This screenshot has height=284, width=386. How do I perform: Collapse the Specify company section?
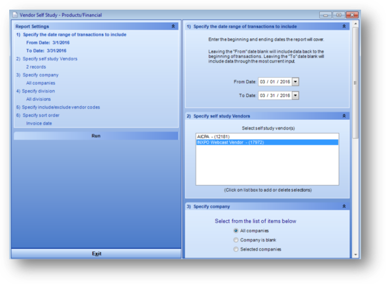pyautogui.click(x=344, y=206)
